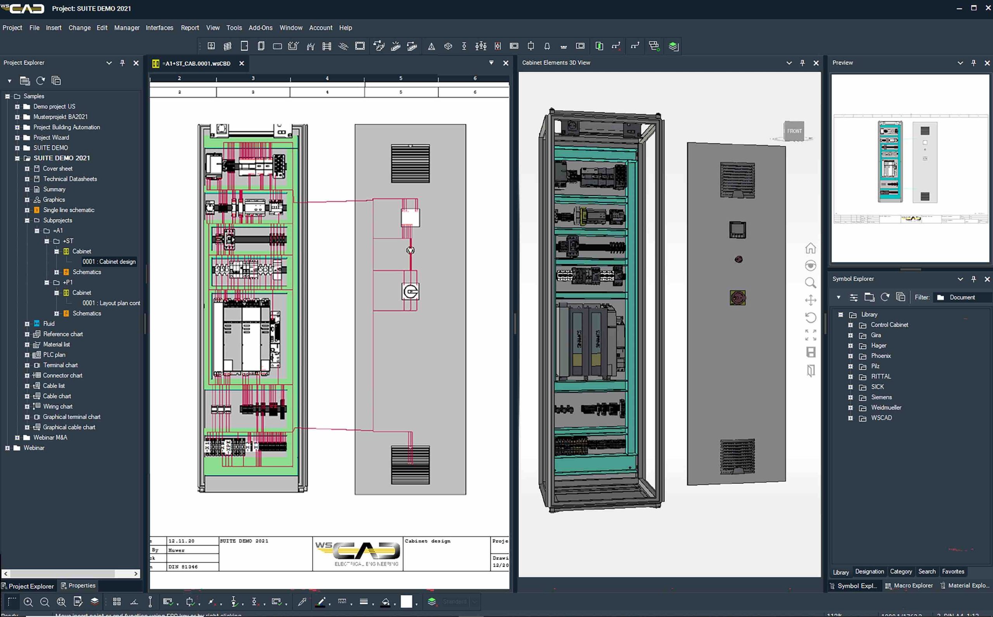Switch to the Category tab in Symbol Explorer
Screen dimensions: 993x617
(901, 572)
